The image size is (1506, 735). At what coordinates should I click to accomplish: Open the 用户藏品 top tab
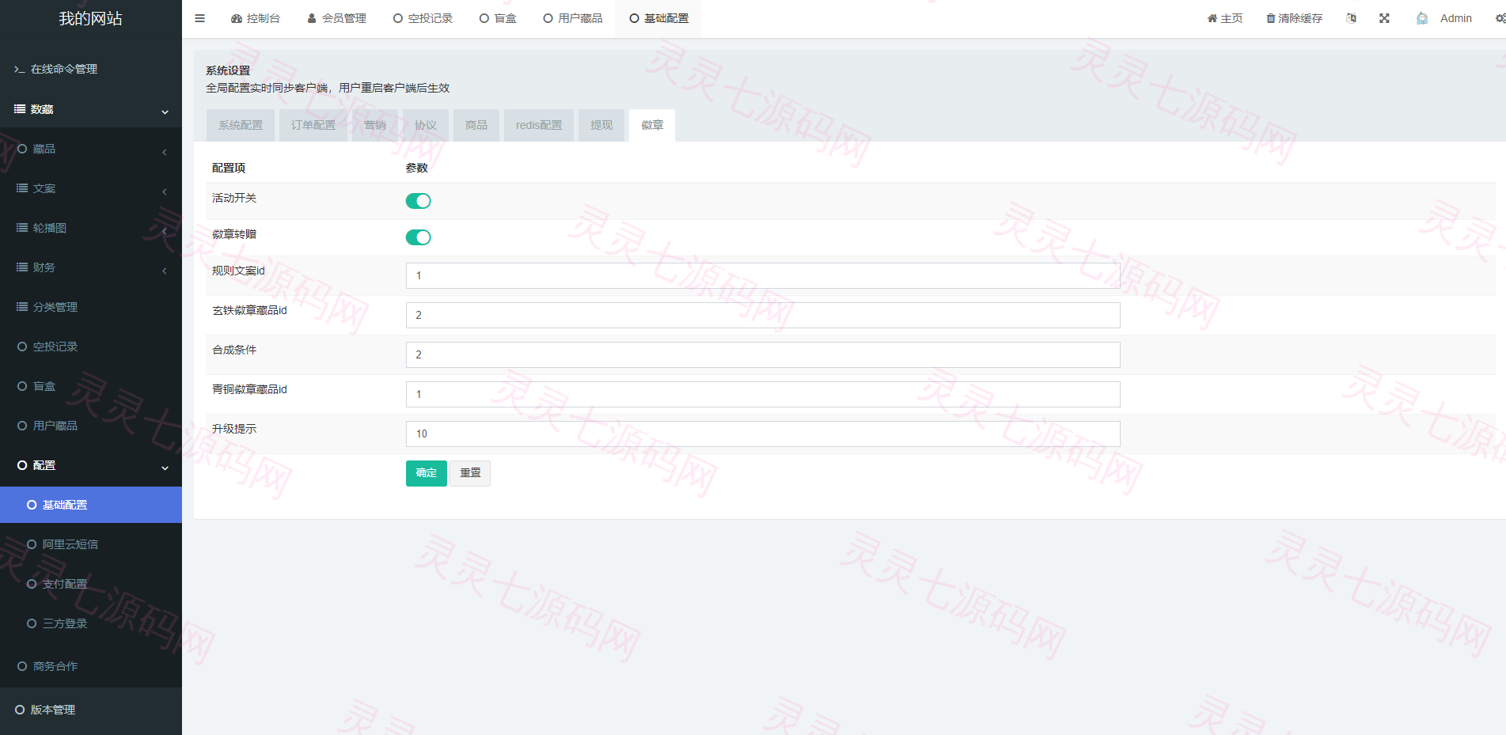(573, 18)
